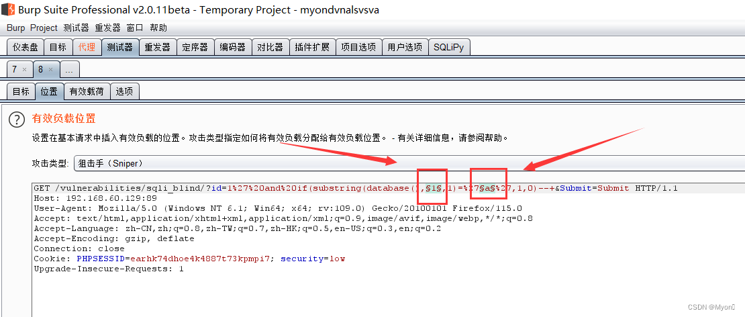745x317 pixels.
Task: Switch to the 对比器 tab
Action: point(270,47)
